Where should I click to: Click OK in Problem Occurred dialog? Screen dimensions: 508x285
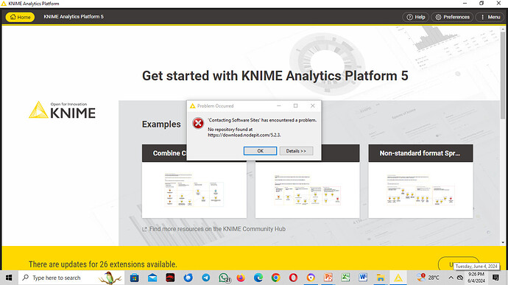260,151
